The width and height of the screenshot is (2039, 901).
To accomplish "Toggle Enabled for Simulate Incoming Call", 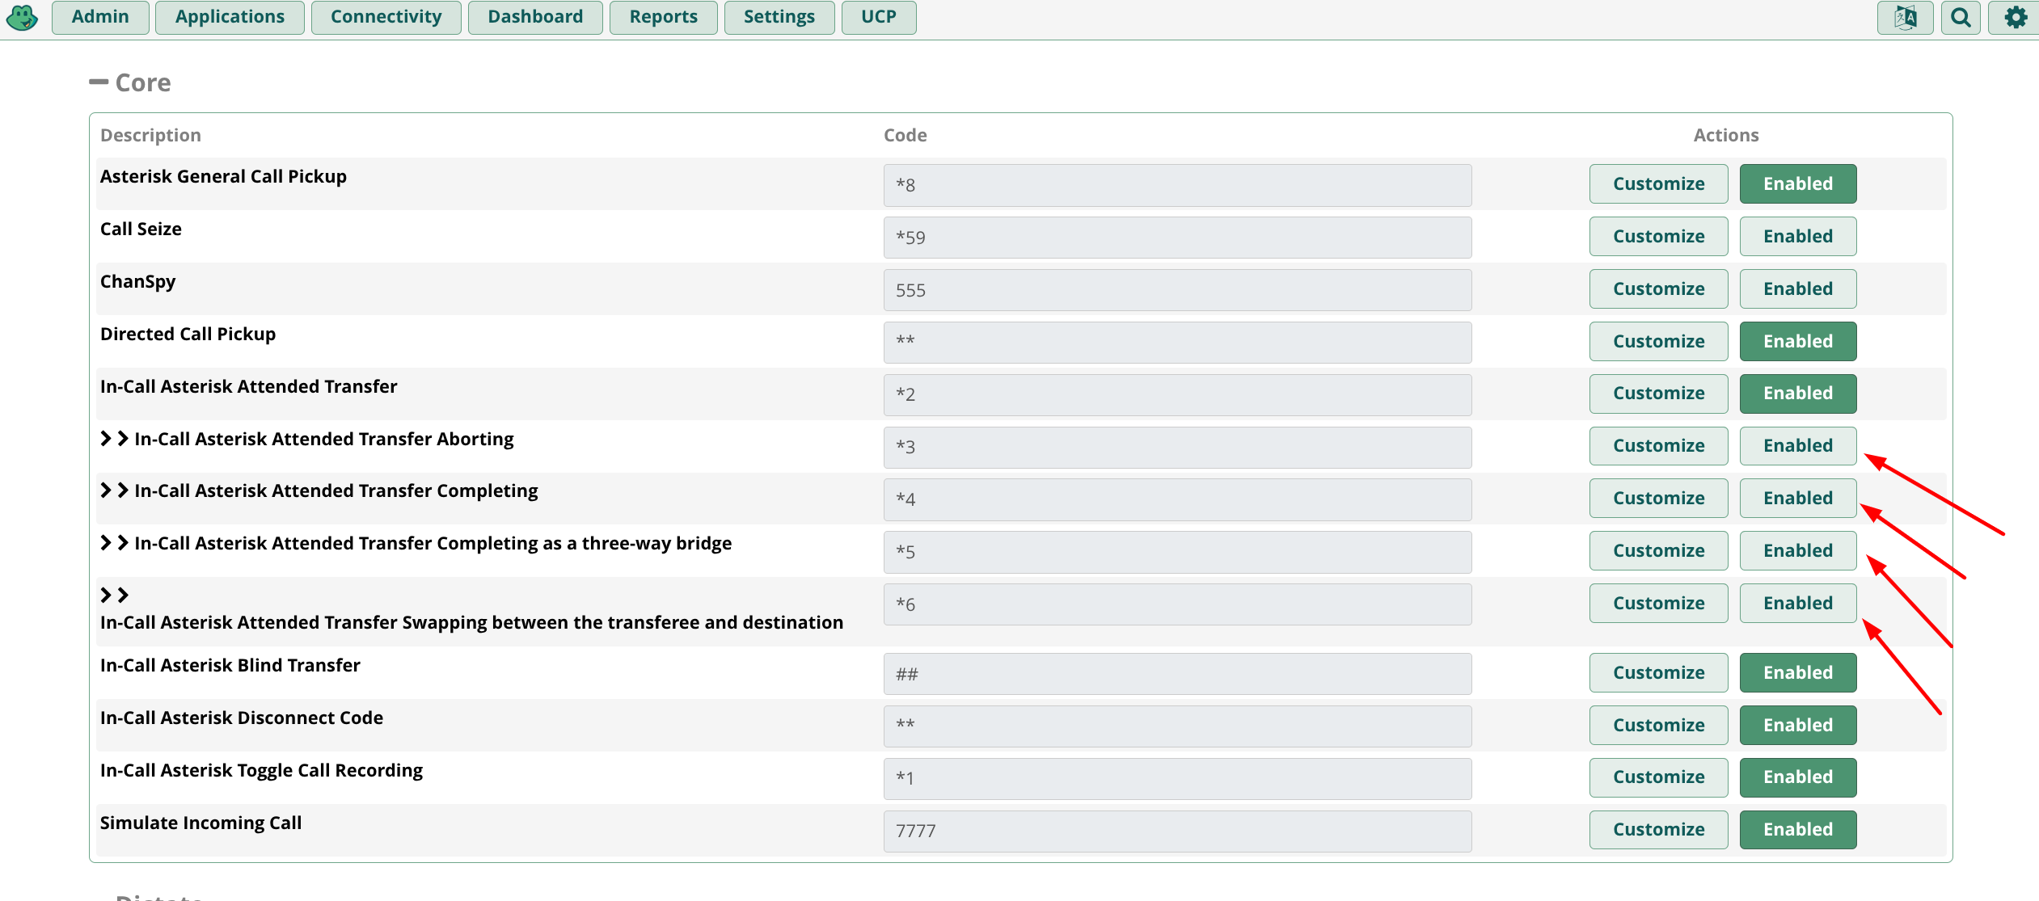I will pyautogui.click(x=1797, y=830).
